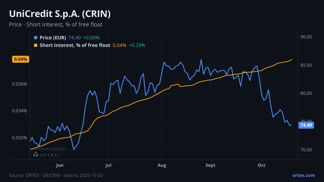Click the orange 0.04% value in the legend
Viewport: 324px width, 182px height.
coord(120,45)
